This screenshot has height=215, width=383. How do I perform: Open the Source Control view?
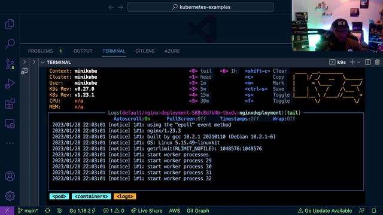pyautogui.click(x=10, y=64)
